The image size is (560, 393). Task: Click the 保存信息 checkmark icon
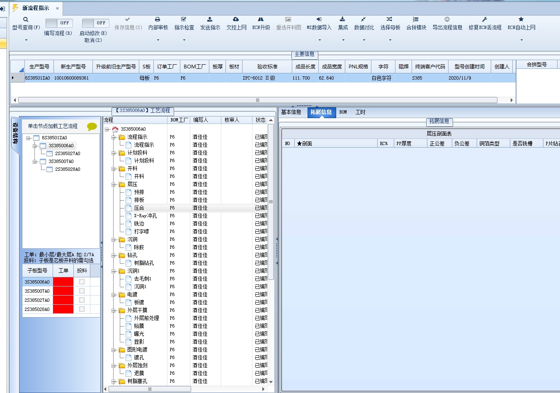click(x=128, y=19)
